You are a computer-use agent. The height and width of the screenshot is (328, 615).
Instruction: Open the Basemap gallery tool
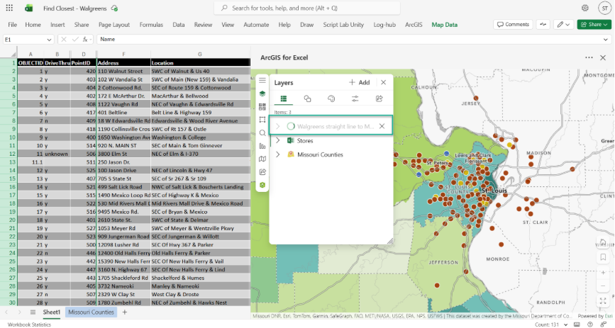pyautogui.click(x=262, y=106)
